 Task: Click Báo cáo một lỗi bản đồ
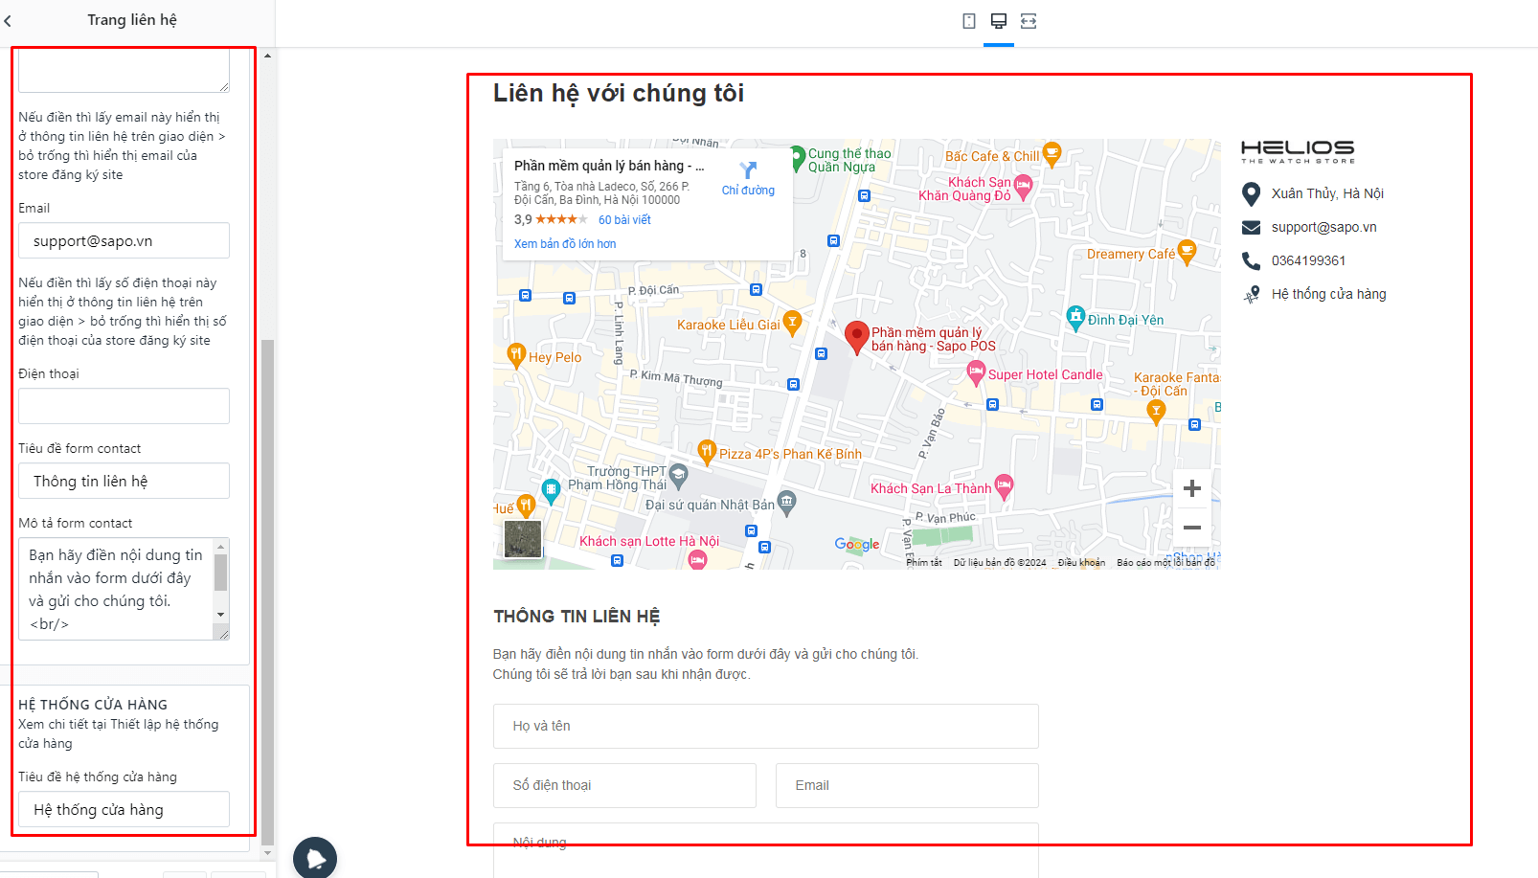1165,563
